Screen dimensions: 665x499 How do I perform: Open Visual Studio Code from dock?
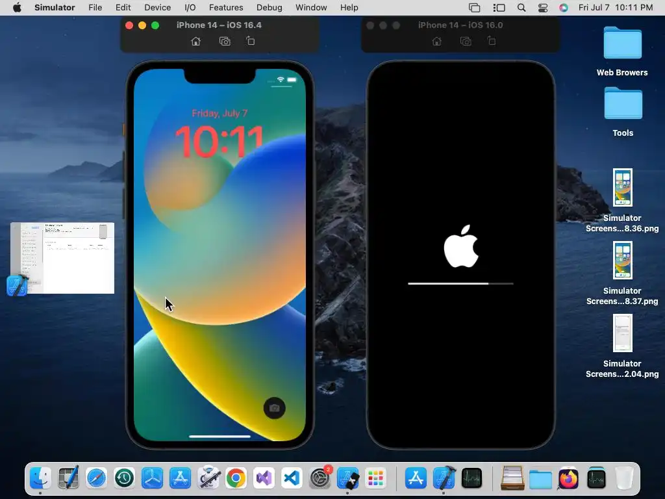(292, 478)
